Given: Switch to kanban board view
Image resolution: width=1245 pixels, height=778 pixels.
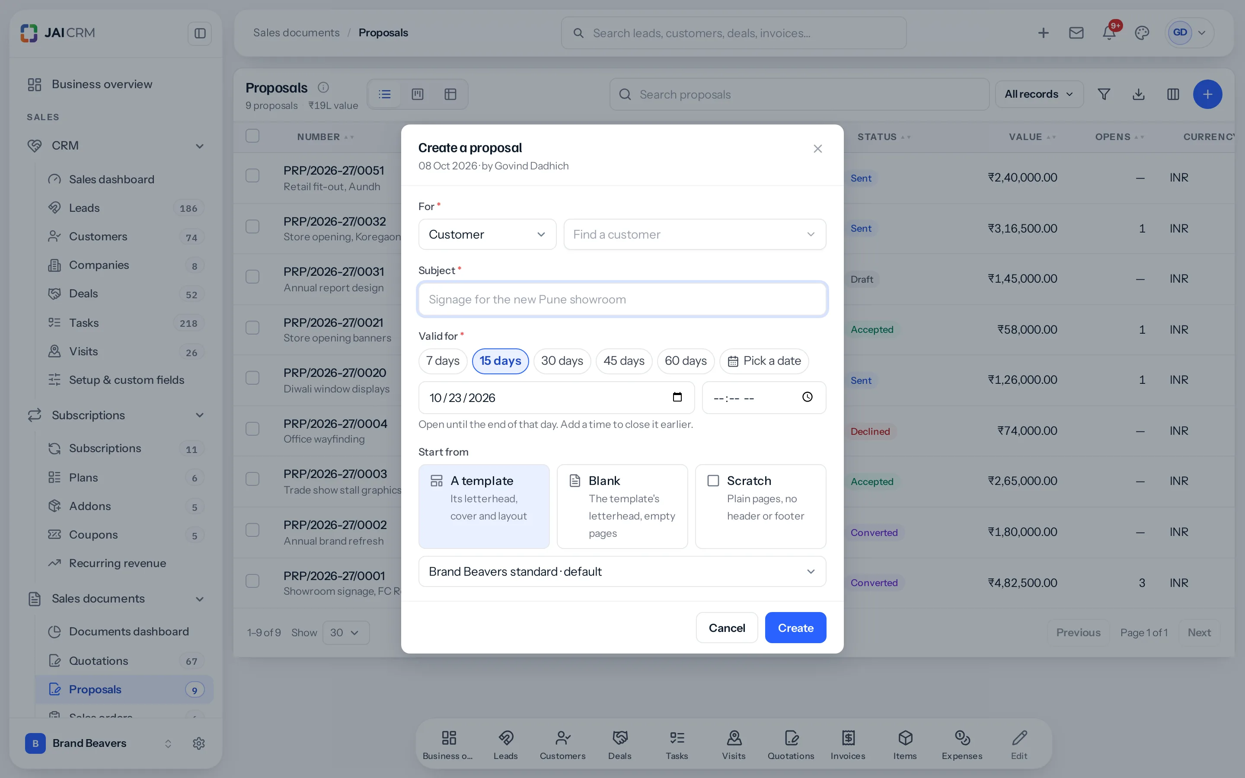Looking at the screenshot, I should coord(417,94).
